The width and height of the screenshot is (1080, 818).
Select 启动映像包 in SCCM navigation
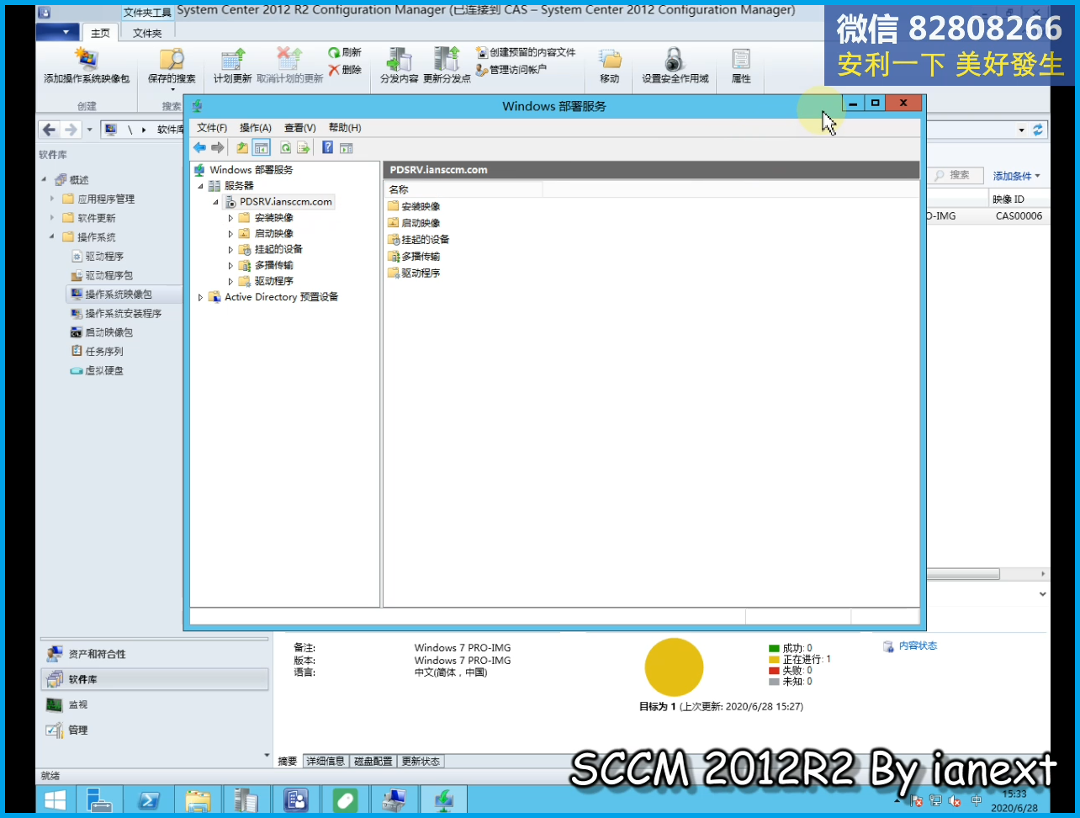click(103, 332)
